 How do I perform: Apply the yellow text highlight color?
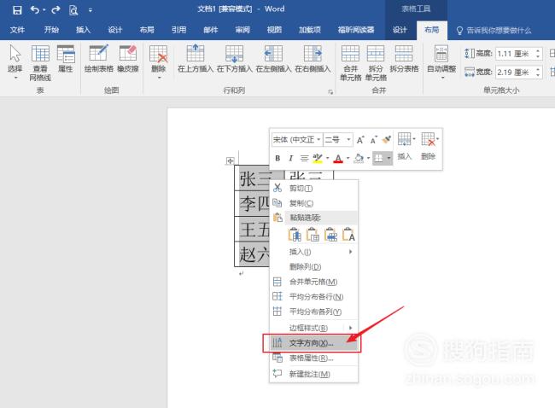point(318,158)
